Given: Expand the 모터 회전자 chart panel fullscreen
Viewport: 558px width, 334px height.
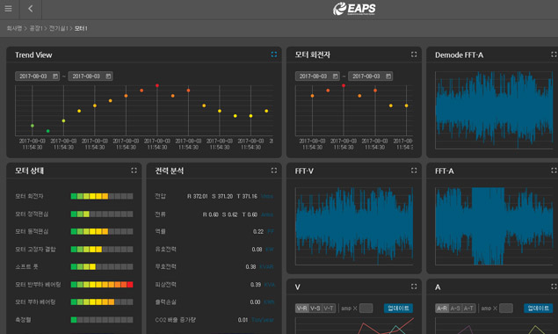Looking at the screenshot, I should 414,54.
